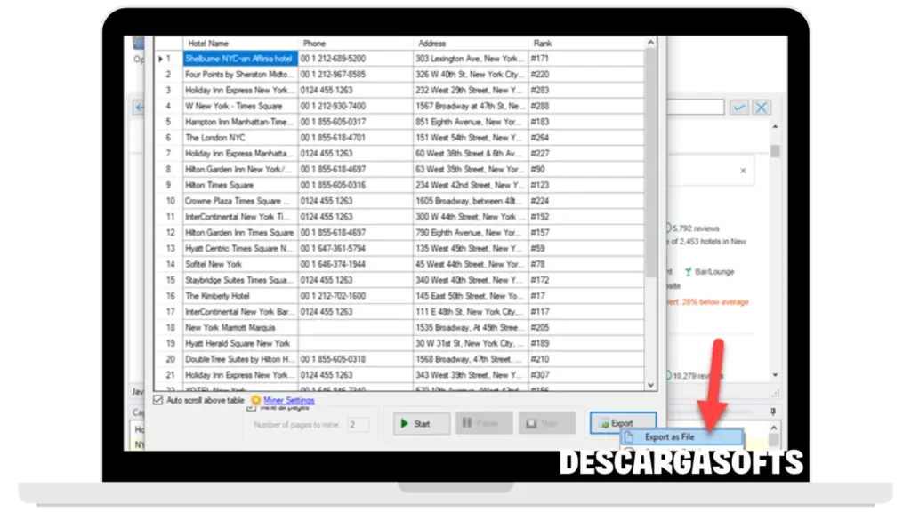Toggle the Auto scroll above table checkbox

[159, 401]
